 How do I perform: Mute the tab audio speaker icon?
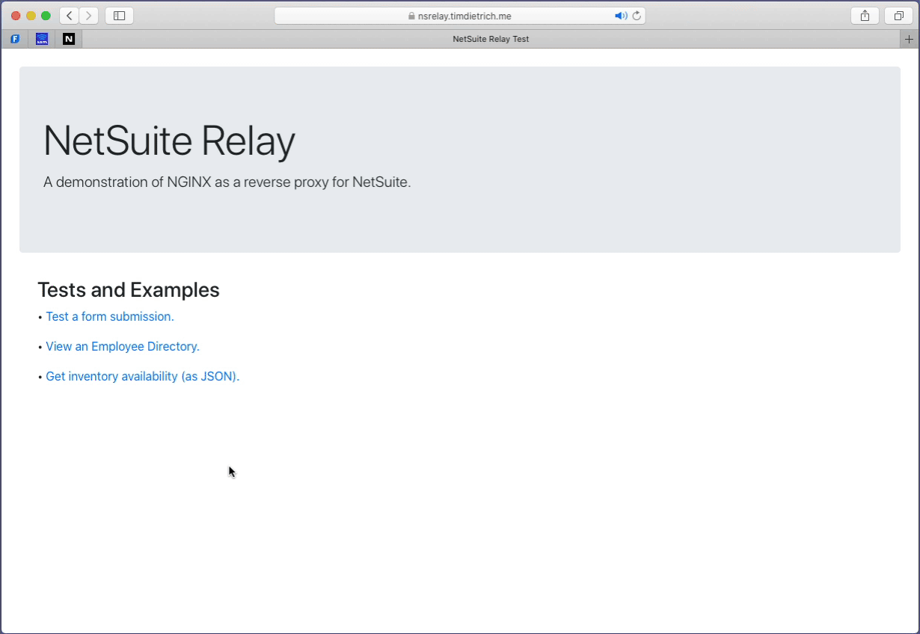click(x=621, y=16)
